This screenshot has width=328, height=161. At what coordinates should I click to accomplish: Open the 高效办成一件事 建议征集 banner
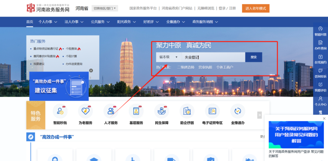coord(59,86)
